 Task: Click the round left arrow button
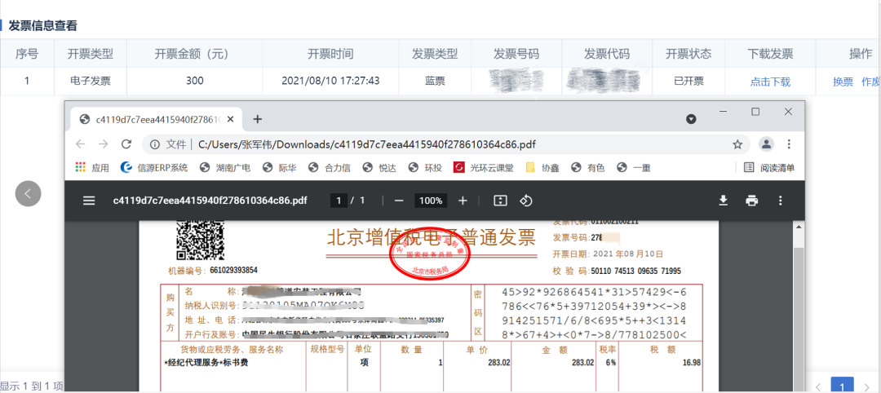[x=28, y=193]
